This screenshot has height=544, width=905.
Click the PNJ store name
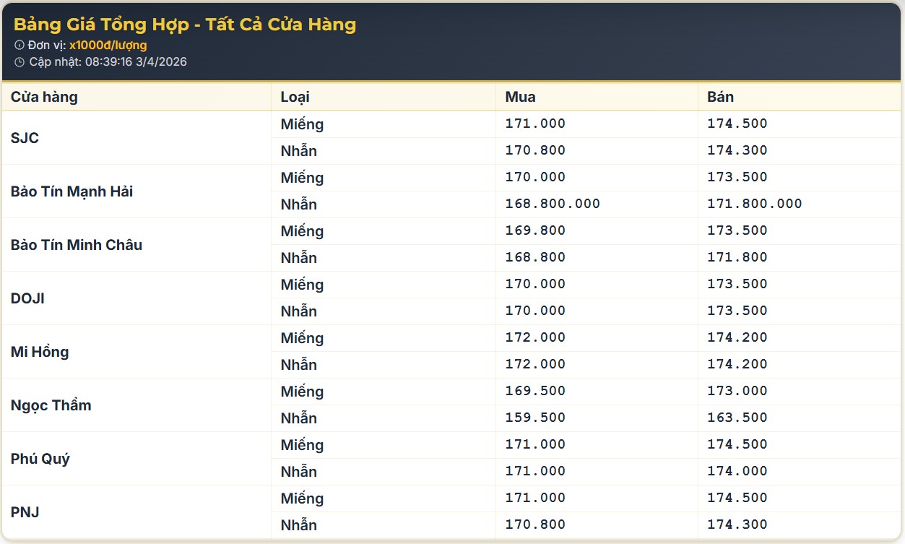[25, 512]
